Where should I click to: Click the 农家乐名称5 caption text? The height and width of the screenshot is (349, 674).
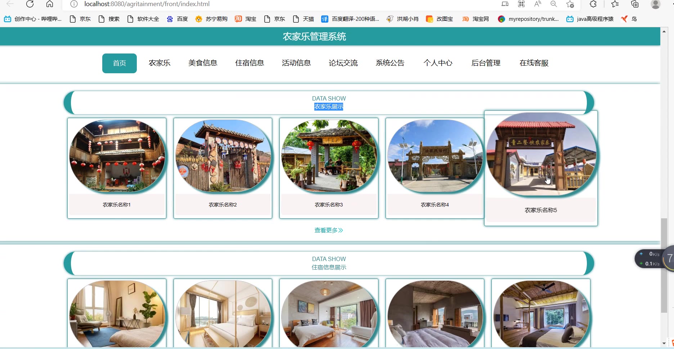[x=541, y=210]
